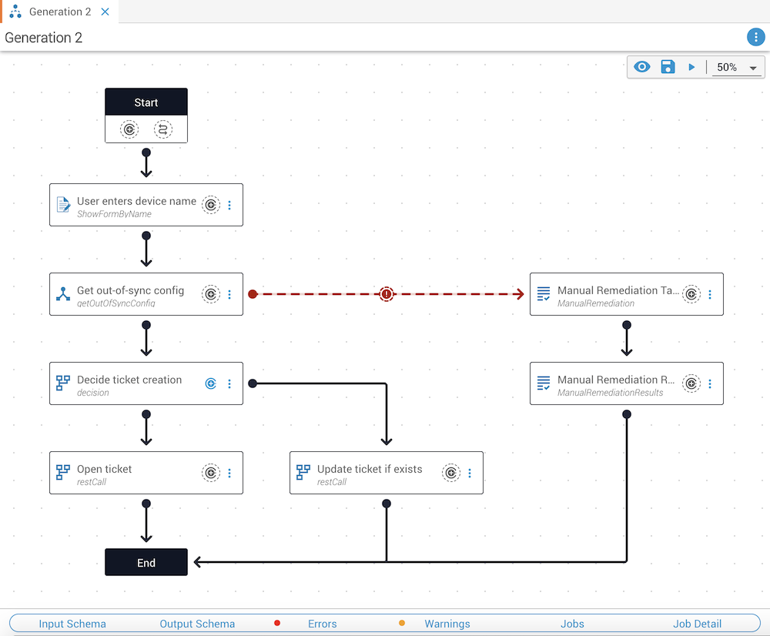Click the Manual Remediation R... list icon
Image resolution: width=770 pixels, height=636 pixels.
[543, 383]
